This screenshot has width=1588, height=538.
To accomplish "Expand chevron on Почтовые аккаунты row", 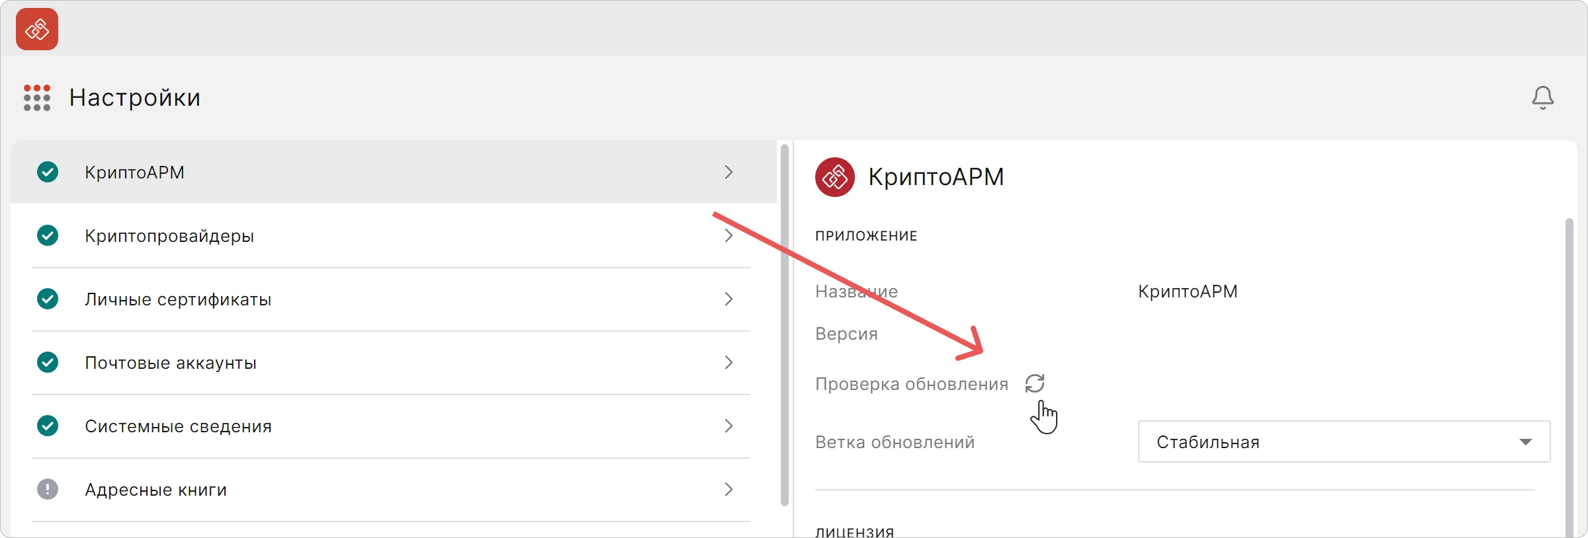I will (x=728, y=362).
